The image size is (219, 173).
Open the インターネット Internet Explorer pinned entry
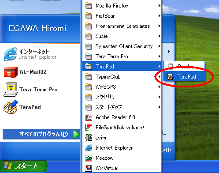(x=40, y=54)
